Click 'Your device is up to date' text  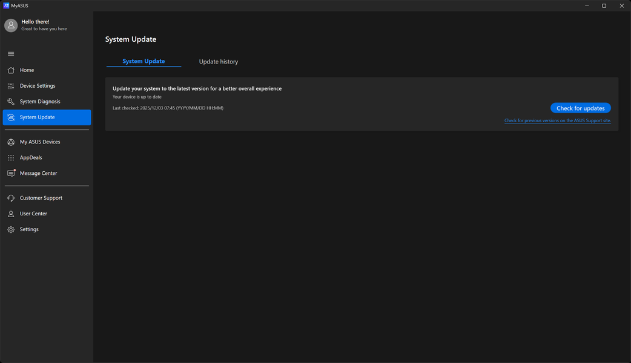click(x=137, y=97)
